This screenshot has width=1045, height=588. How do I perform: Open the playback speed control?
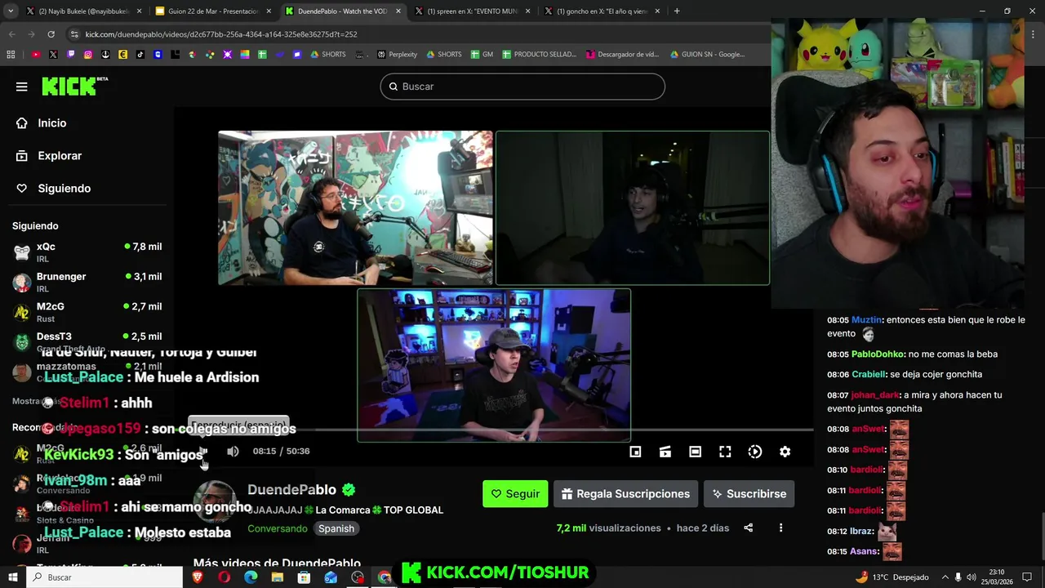point(755,452)
